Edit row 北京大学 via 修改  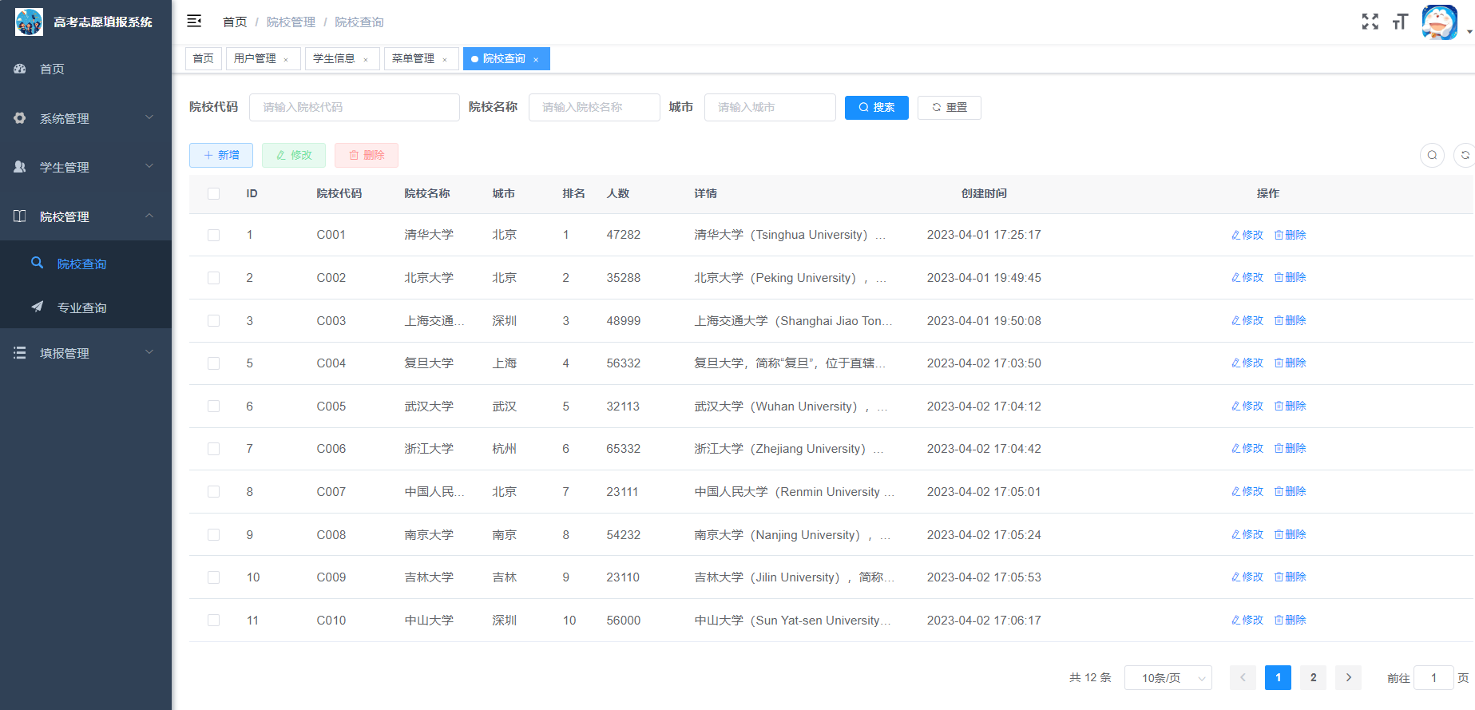tap(1247, 277)
